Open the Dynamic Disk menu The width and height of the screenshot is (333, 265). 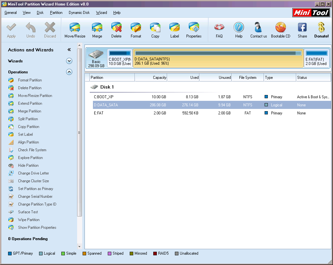79,13
